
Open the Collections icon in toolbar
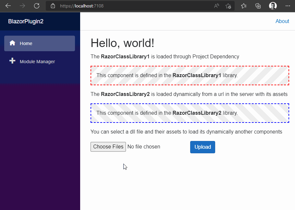(x=258, y=6)
